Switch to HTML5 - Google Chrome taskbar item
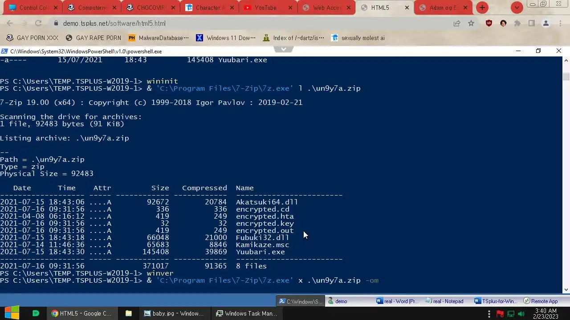The image size is (570, 320). (x=81, y=313)
